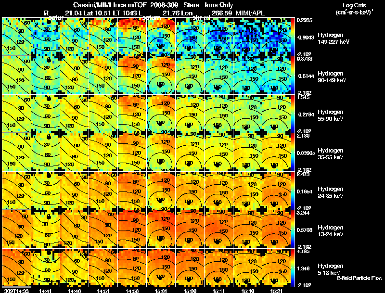Image resolution: width=385 pixels, height=293 pixels.
Task: Click the colorbar midpoint value '0.2784'
Action: tap(306, 115)
